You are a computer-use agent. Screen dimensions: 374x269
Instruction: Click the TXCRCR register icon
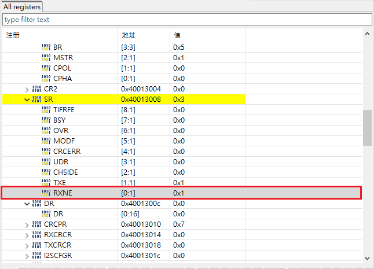click(x=36, y=245)
